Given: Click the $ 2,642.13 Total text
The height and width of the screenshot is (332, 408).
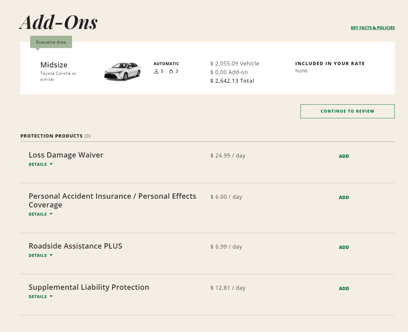Looking at the screenshot, I should pos(232,81).
